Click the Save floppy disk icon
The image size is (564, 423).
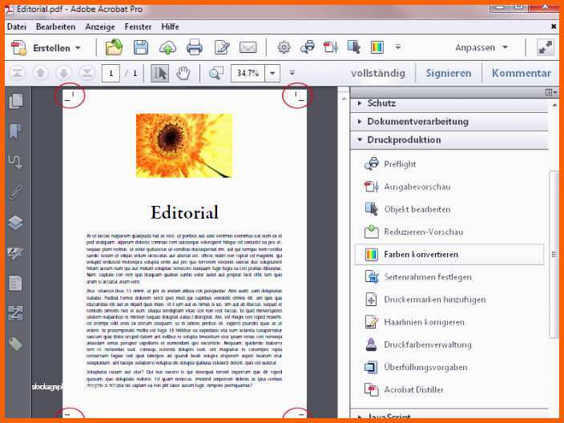pyautogui.click(x=141, y=47)
